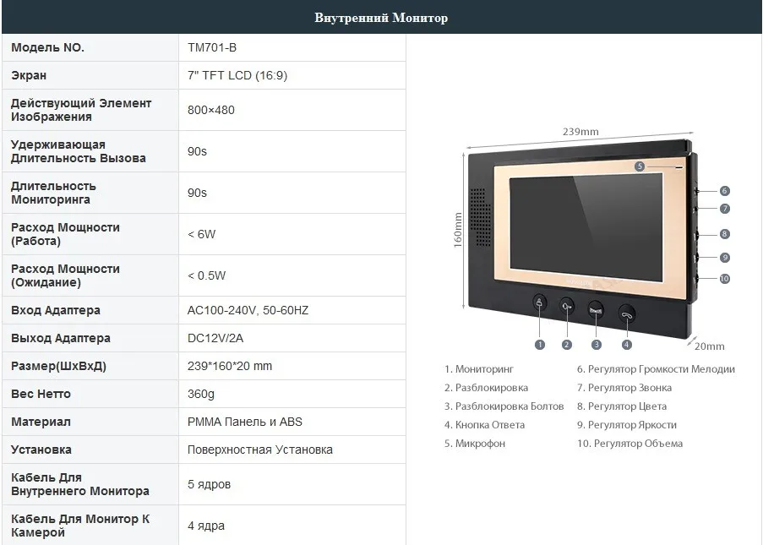Screen dimensions: 763x545
Task: Click the 'Внутренний Монитор' header title
Action: tap(381, 18)
